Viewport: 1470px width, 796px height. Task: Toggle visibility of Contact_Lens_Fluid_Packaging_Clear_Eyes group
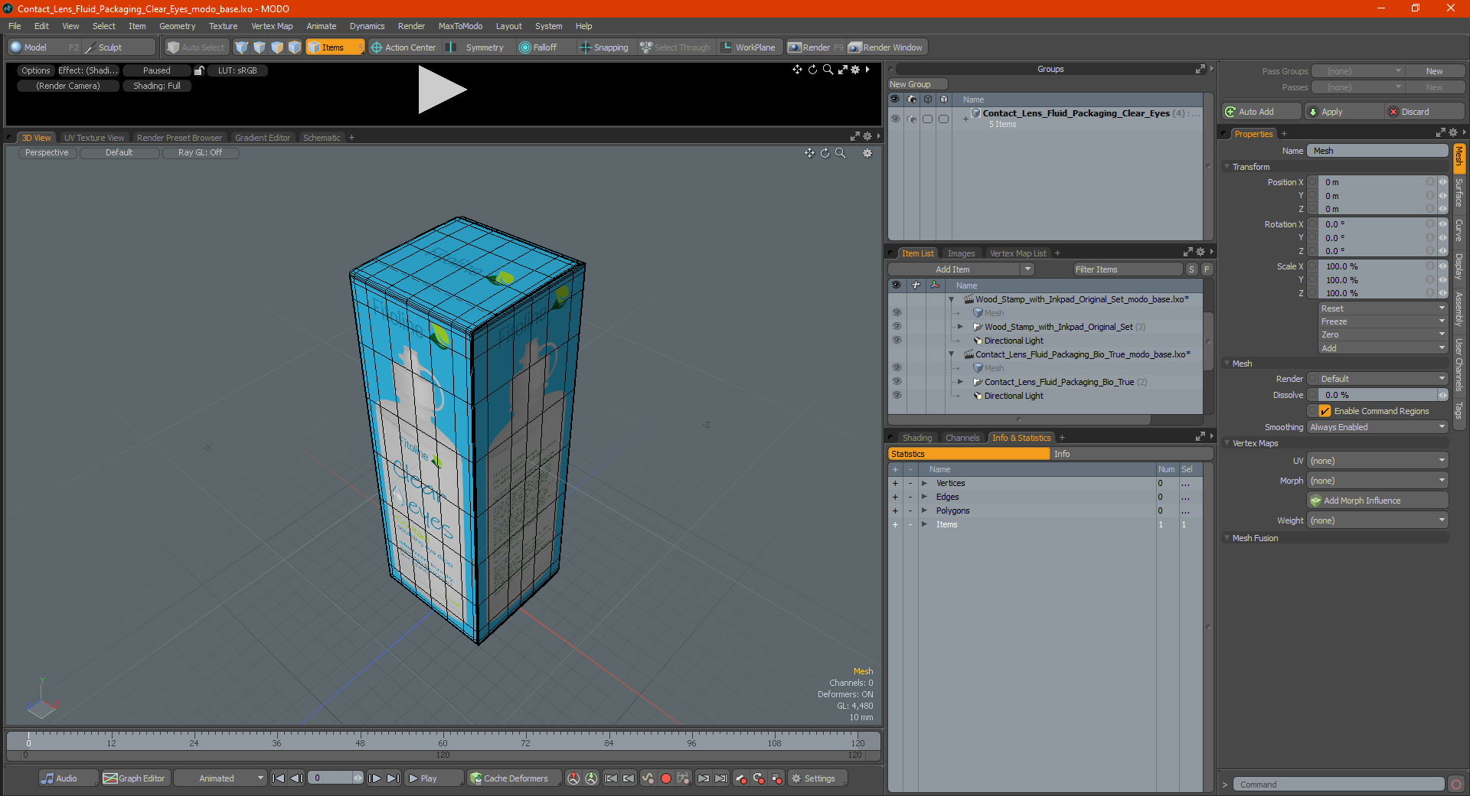point(895,119)
